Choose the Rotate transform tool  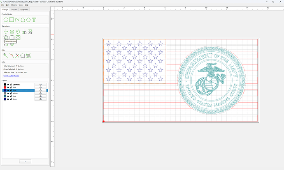pos(18,32)
